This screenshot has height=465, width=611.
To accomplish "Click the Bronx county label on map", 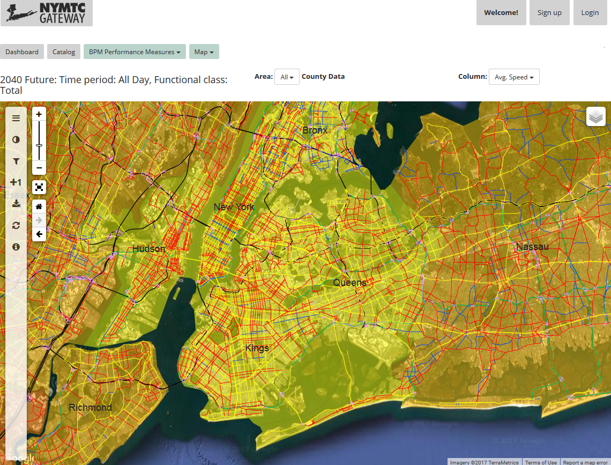I will [x=315, y=130].
